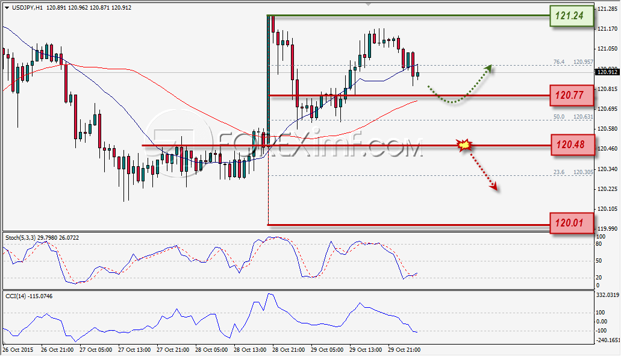Click the 26 Oct 21:00 time label
Viewport: 621px width, 356px height.
click(57, 350)
